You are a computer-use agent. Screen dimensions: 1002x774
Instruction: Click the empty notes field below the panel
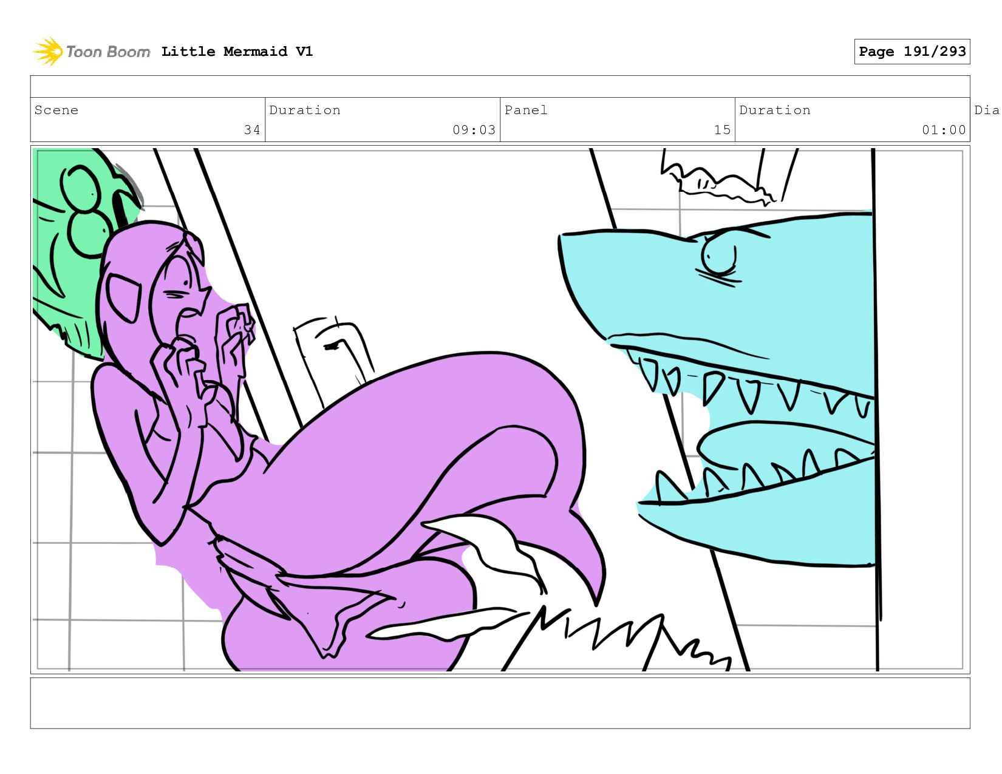tap(500, 703)
